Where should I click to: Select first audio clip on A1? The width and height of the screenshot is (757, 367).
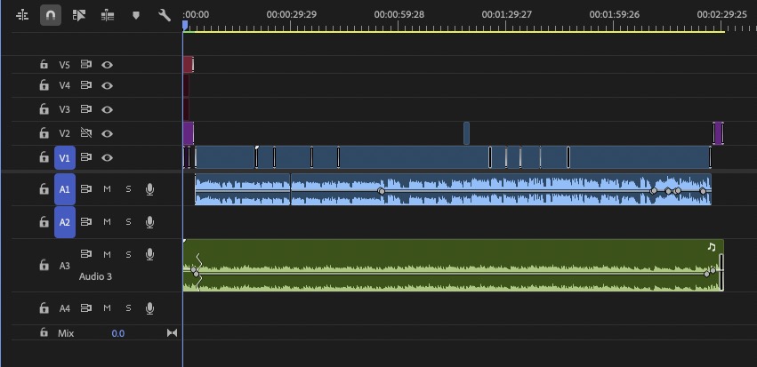tap(242, 189)
